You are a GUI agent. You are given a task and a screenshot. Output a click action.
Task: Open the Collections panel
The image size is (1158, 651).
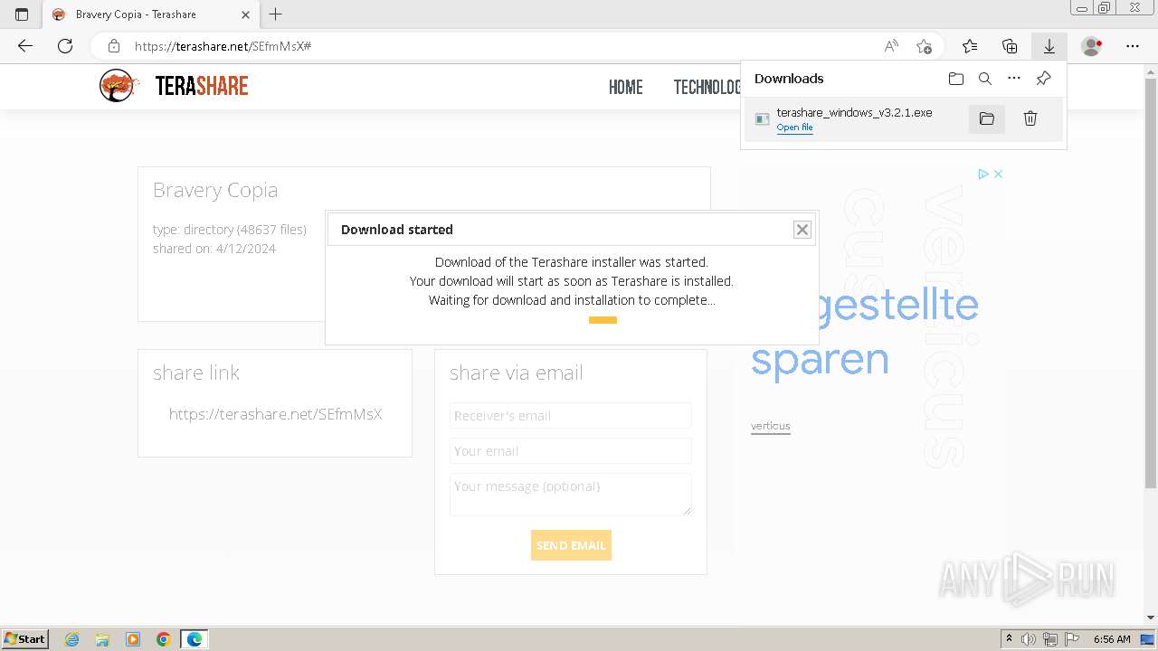click(x=1010, y=46)
